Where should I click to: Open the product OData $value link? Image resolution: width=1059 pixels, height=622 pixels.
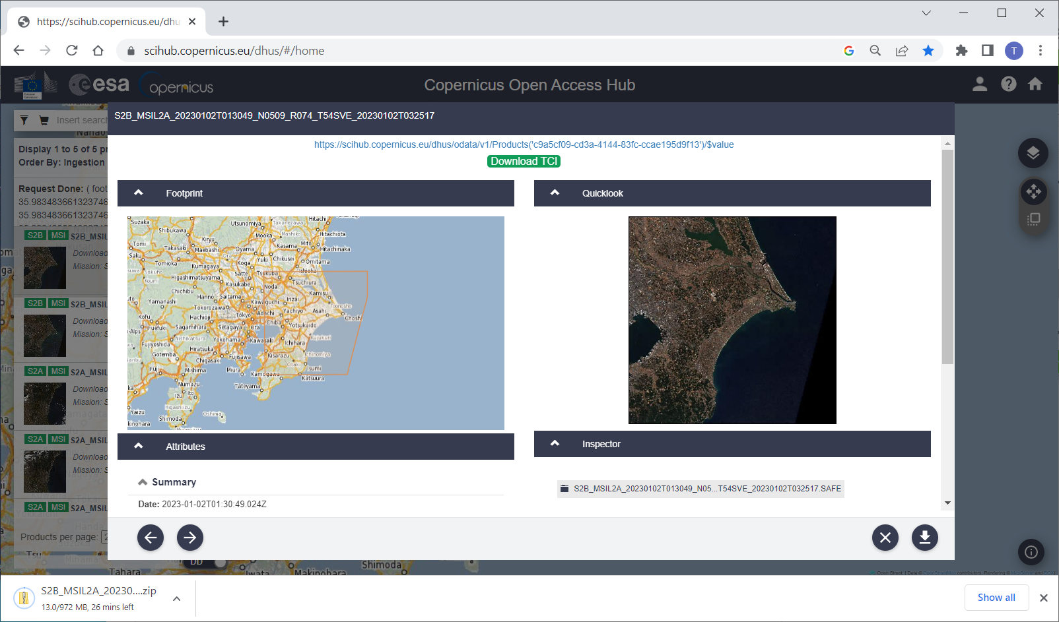coord(524,144)
